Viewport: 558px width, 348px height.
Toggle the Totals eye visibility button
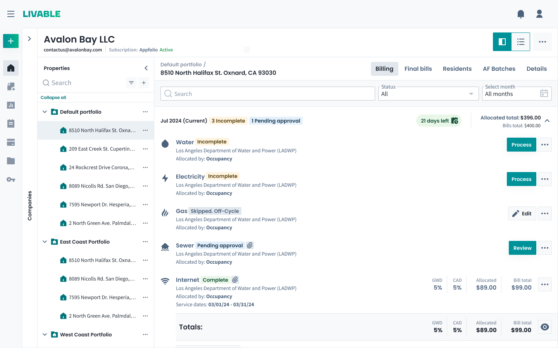click(x=545, y=327)
